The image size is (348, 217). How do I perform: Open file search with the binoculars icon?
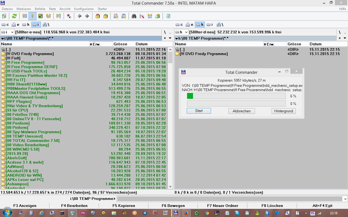click(134, 16)
